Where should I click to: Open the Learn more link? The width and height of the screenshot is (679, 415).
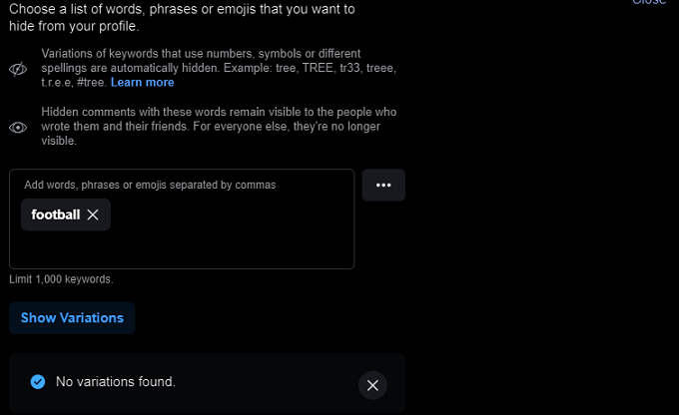(x=142, y=82)
